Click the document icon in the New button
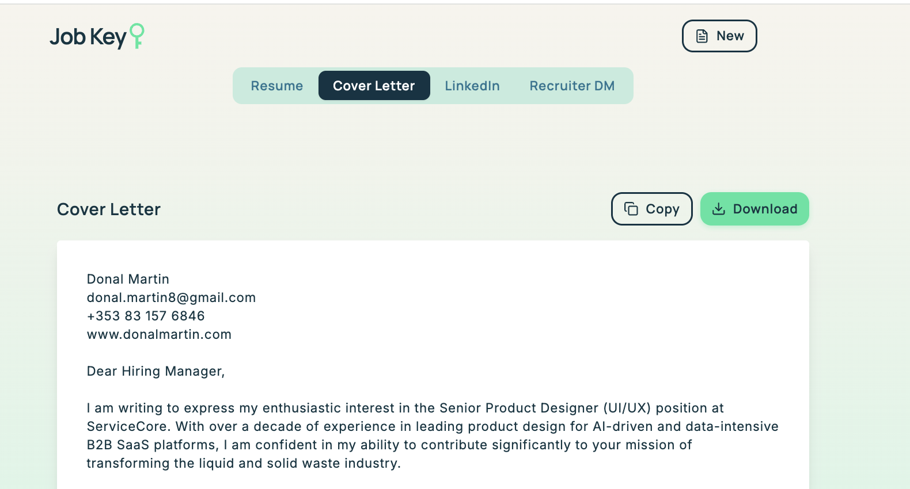Viewport: 910px width, 489px height. coord(702,36)
